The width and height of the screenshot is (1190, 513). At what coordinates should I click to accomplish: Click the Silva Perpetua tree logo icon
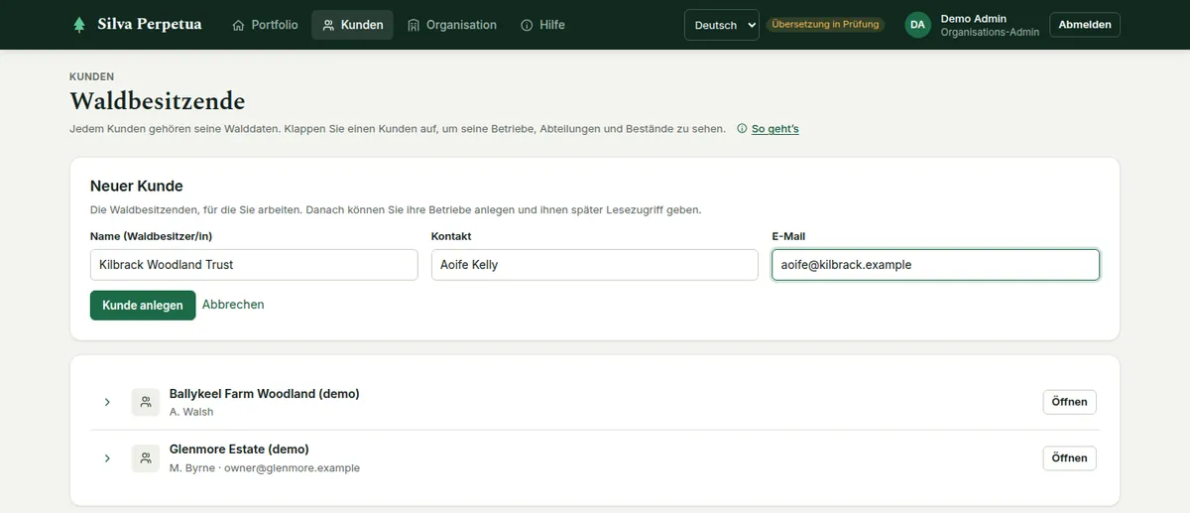point(79,25)
